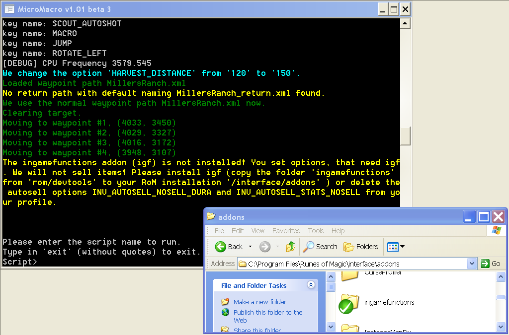Click the addons window title folder icon
The width and height of the screenshot is (509, 335).
coord(211,217)
